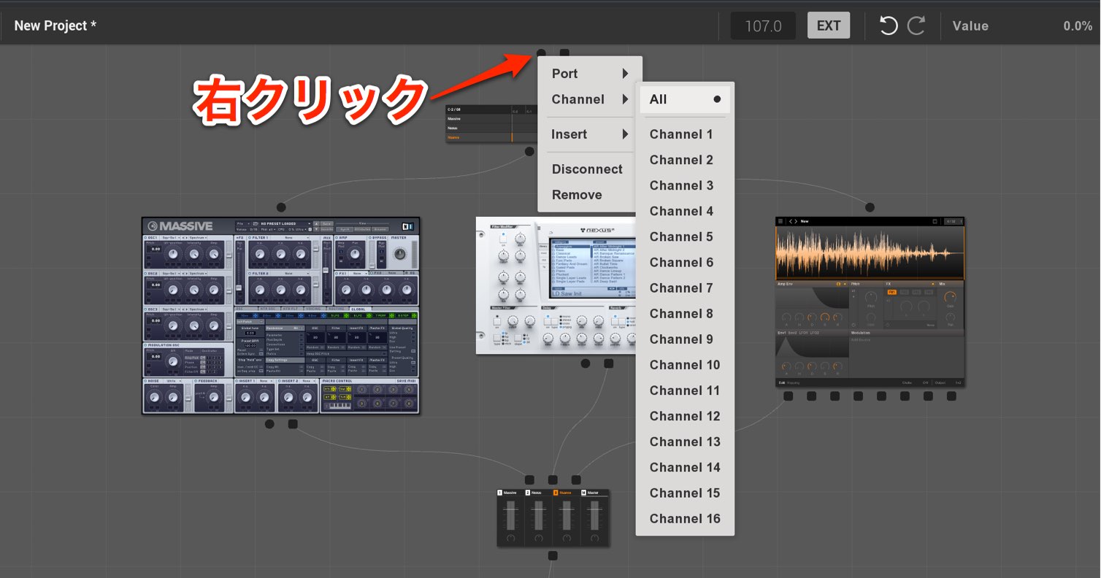Click square audio port at top of canvas
The height and width of the screenshot is (578, 1101).
(564, 53)
